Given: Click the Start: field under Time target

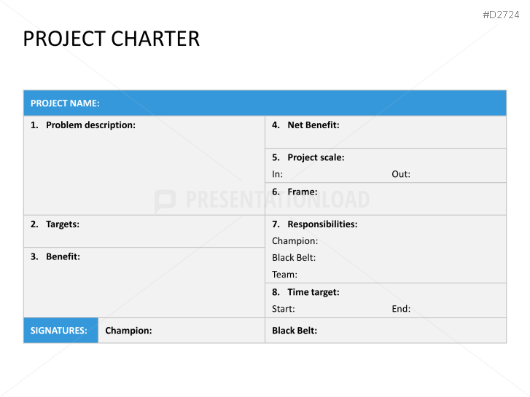Looking at the screenshot, I should point(284,309).
